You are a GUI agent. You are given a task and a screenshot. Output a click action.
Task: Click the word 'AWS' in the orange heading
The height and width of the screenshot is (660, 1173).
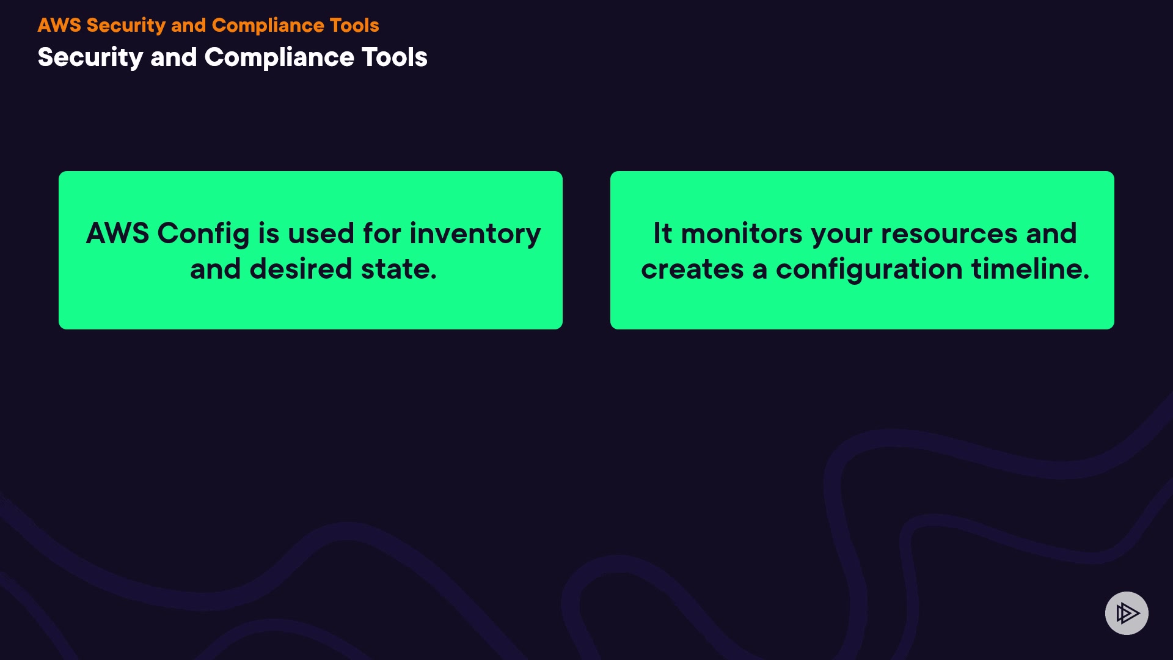point(59,25)
